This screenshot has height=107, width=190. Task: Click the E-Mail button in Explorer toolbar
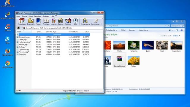point(123,30)
